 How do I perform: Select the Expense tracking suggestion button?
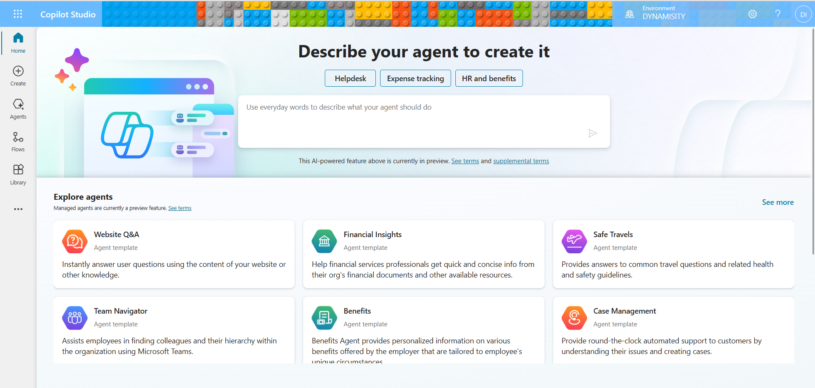click(415, 78)
